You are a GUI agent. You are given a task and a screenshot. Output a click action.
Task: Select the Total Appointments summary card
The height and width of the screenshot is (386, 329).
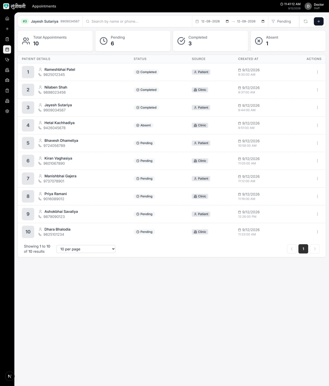(55, 41)
